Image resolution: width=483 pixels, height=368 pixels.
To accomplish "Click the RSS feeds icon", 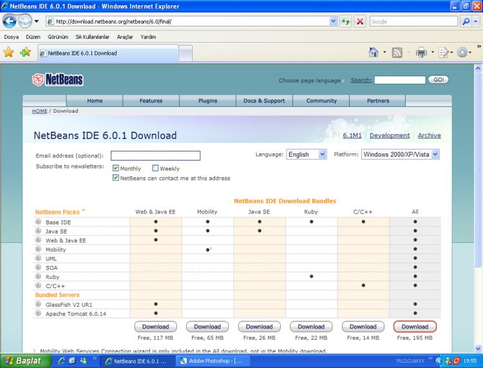I will pos(397,53).
